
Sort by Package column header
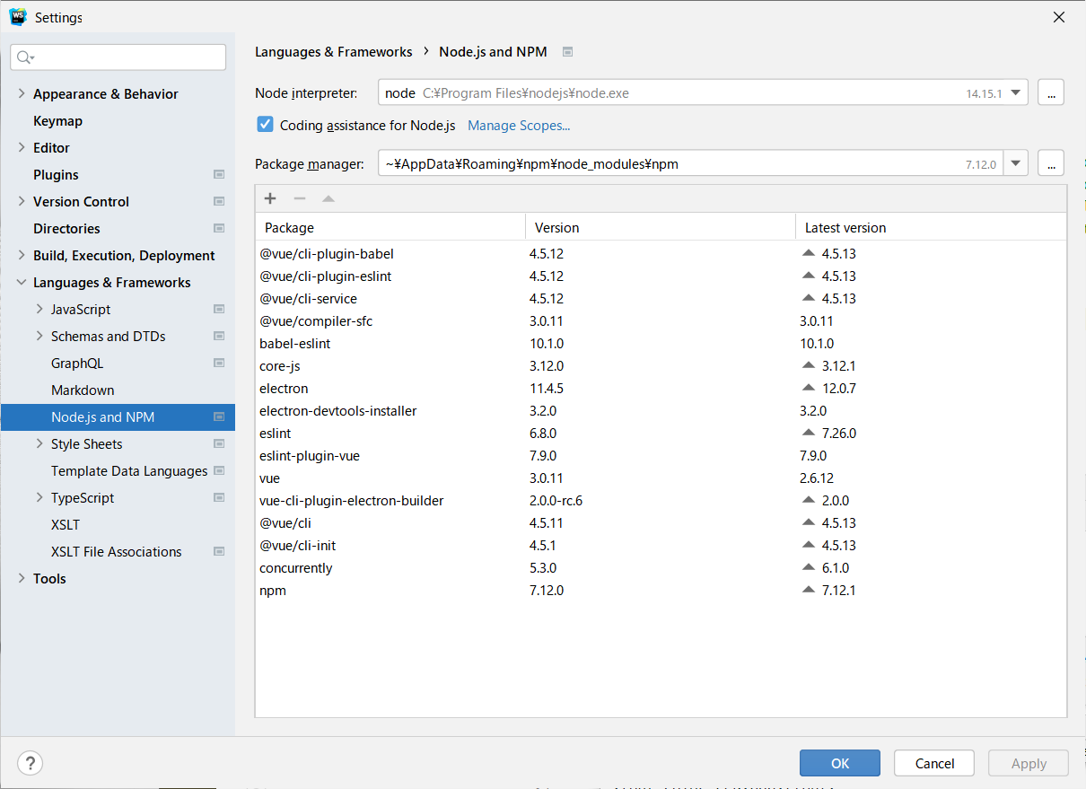point(390,227)
